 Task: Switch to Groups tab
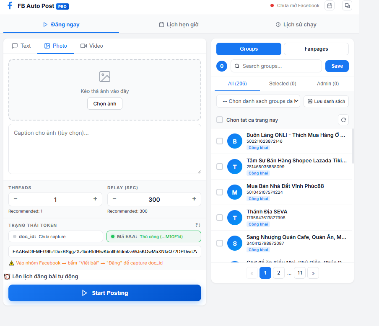249,49
